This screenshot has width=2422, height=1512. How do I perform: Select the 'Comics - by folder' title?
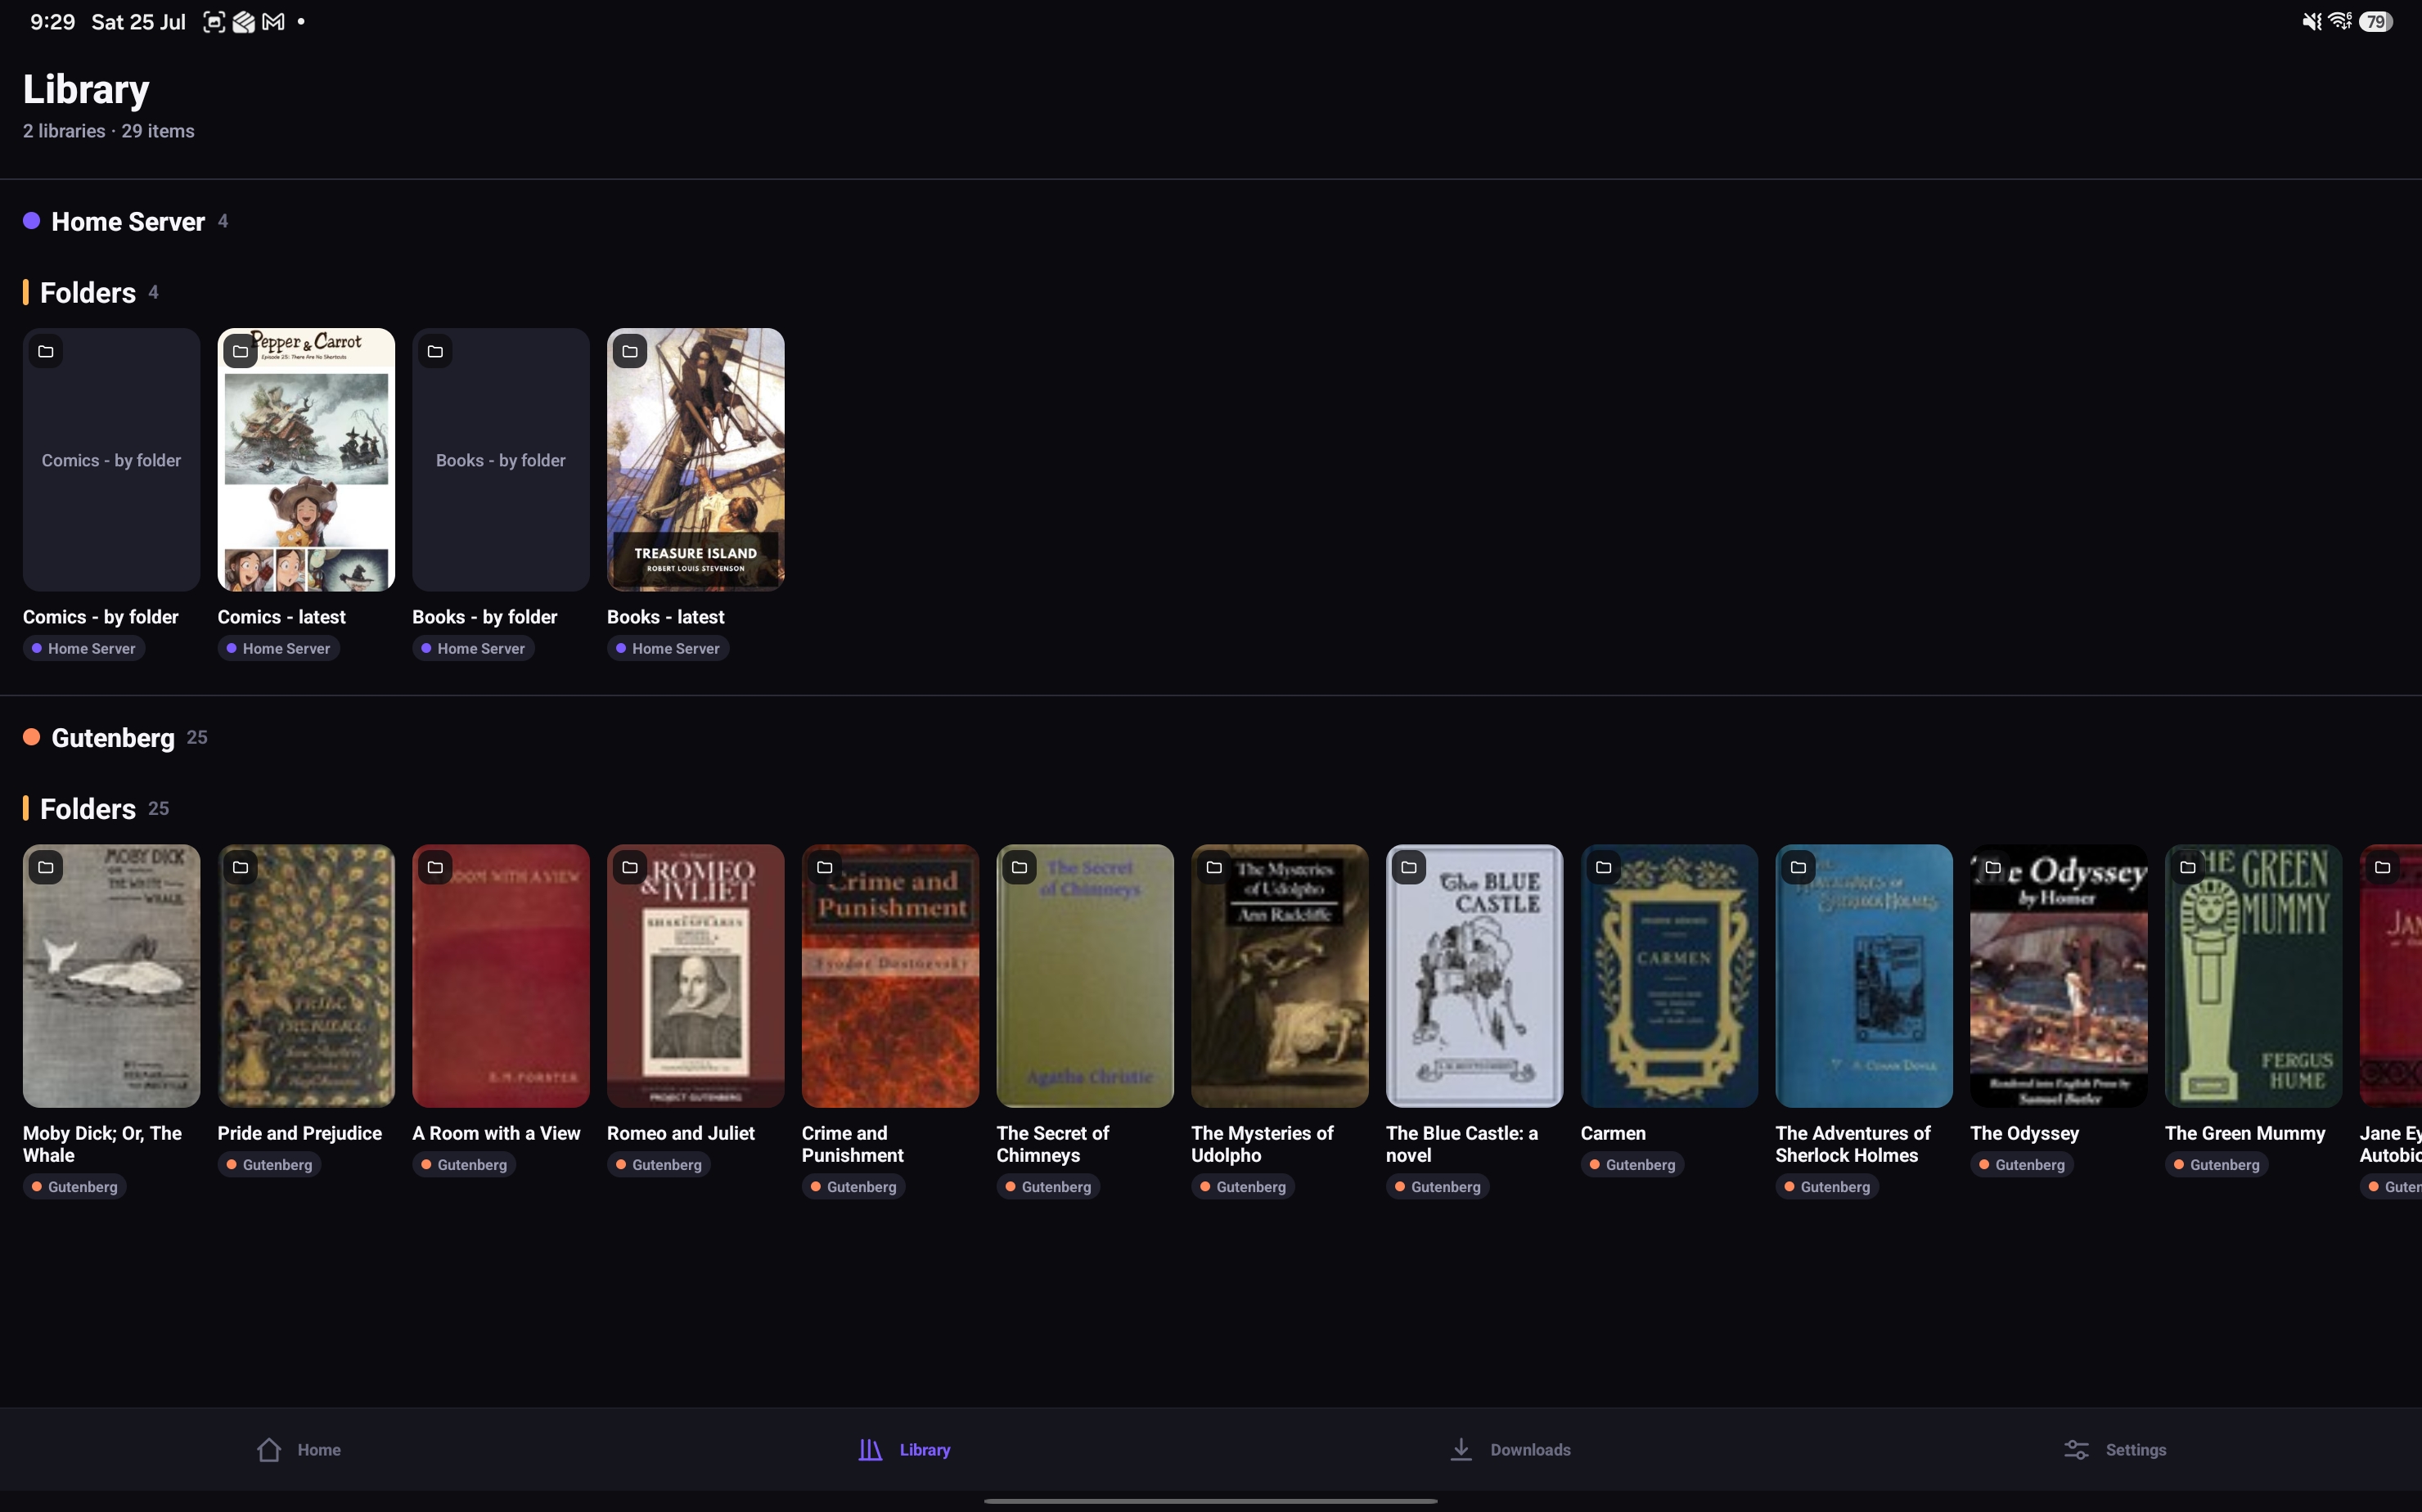click(101, 616)
